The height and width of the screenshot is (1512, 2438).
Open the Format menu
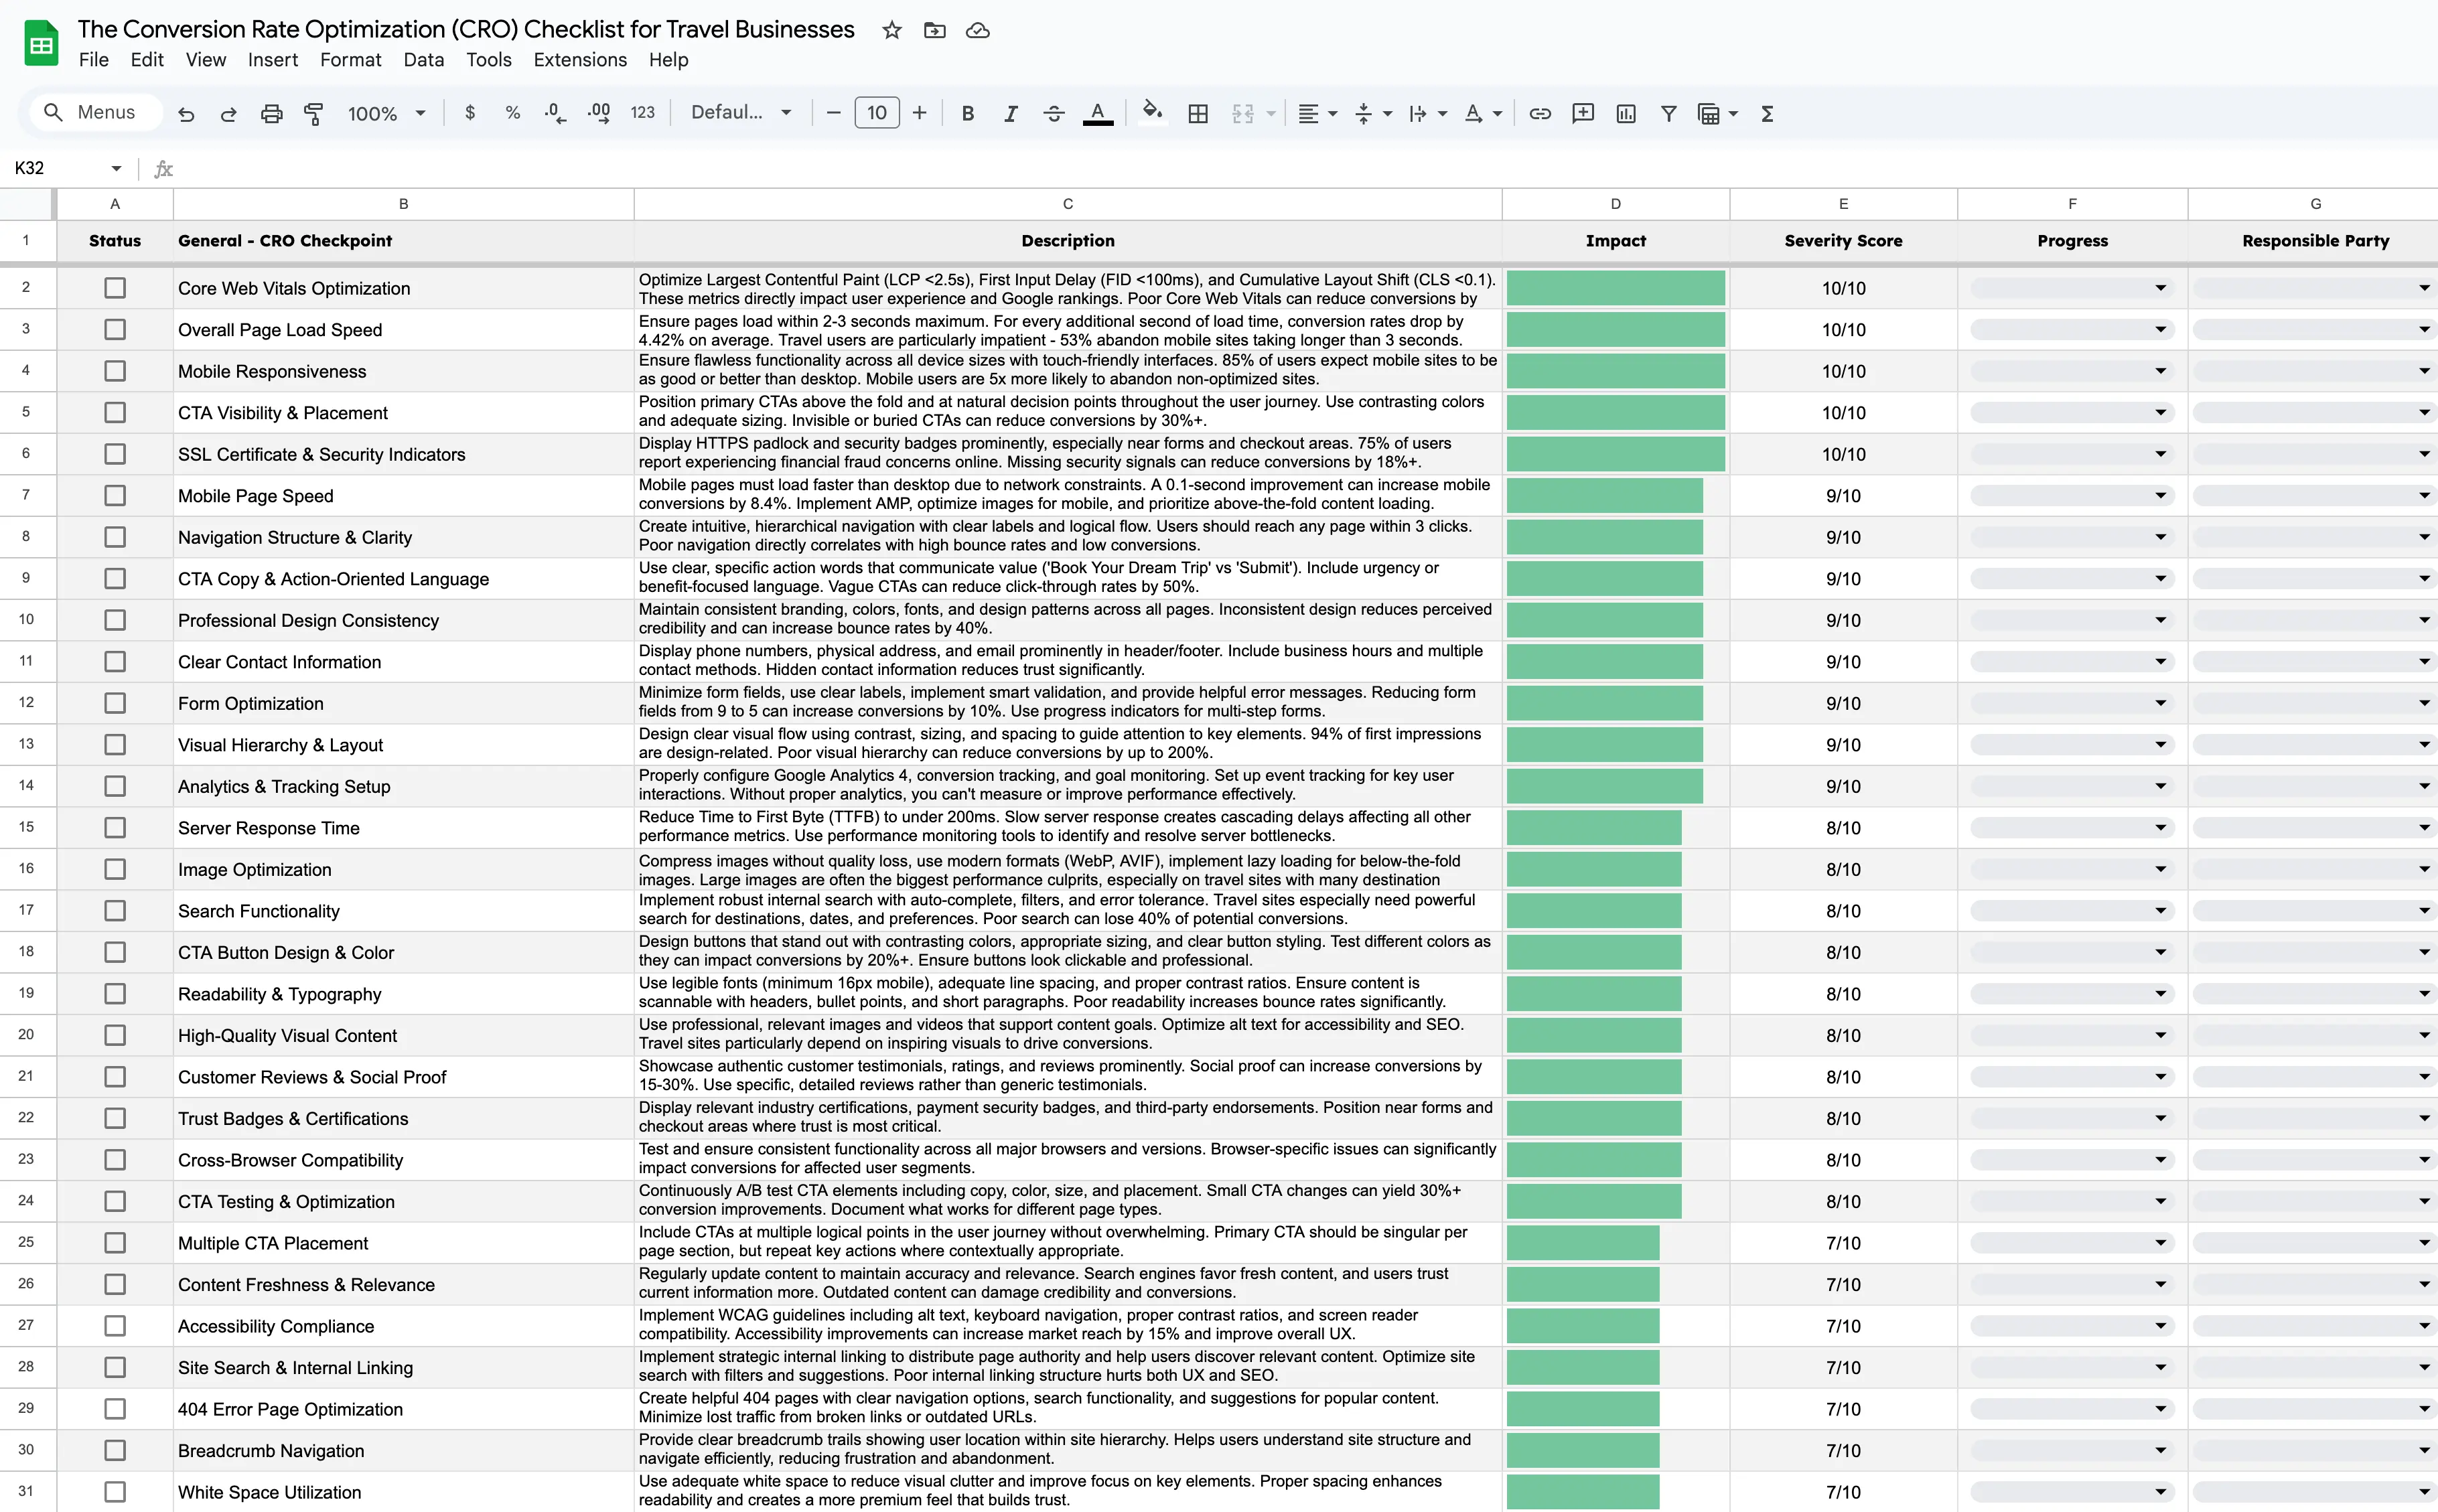coord(350,60)
